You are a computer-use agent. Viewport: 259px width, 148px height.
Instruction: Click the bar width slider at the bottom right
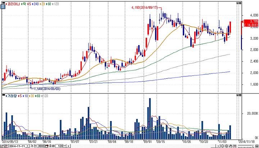coord(246,146)
